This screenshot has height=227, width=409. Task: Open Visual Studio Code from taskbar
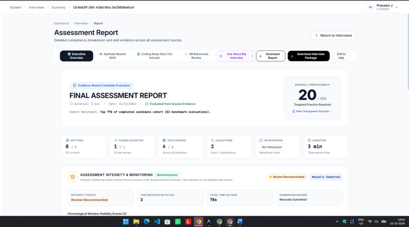pos(157,222)
